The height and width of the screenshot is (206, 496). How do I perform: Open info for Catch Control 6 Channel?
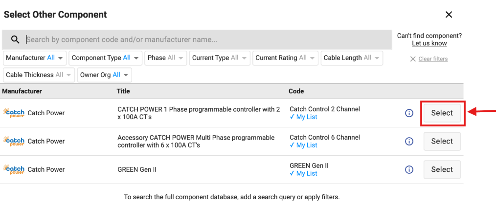[x=409, y=142]
